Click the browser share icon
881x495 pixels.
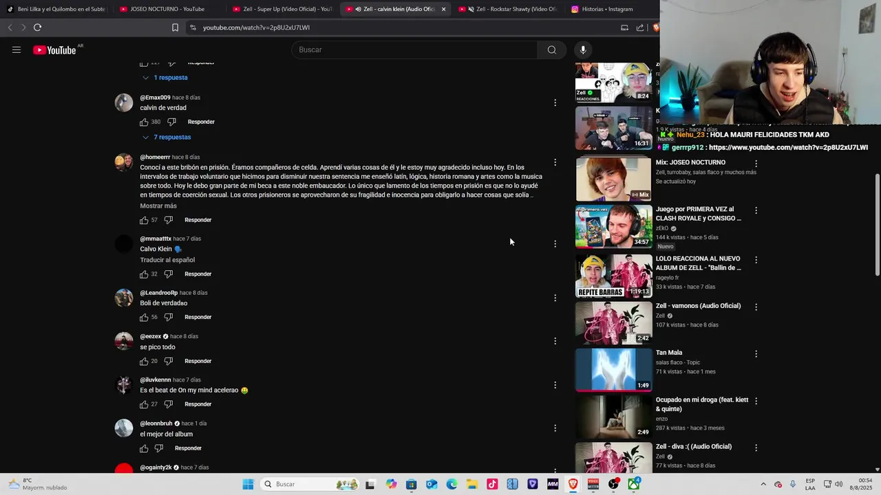pos(640,27)
